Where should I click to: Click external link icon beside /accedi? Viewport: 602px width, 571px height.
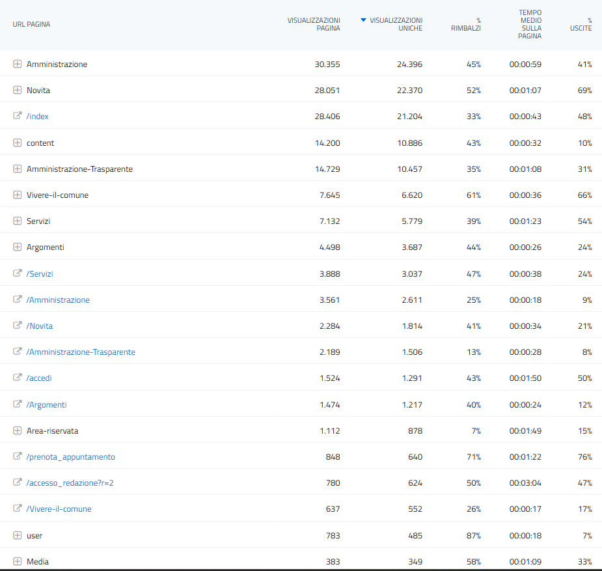(18, 378)
